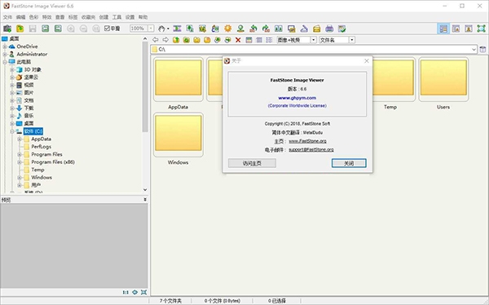Click the rotate left toolbar icon
489x305 pixels.
[253, 29]
